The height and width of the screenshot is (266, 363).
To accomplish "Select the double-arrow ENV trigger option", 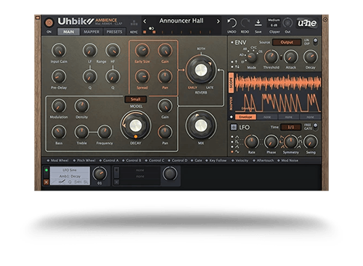I will pyautogui.click(x=234, y=67).
